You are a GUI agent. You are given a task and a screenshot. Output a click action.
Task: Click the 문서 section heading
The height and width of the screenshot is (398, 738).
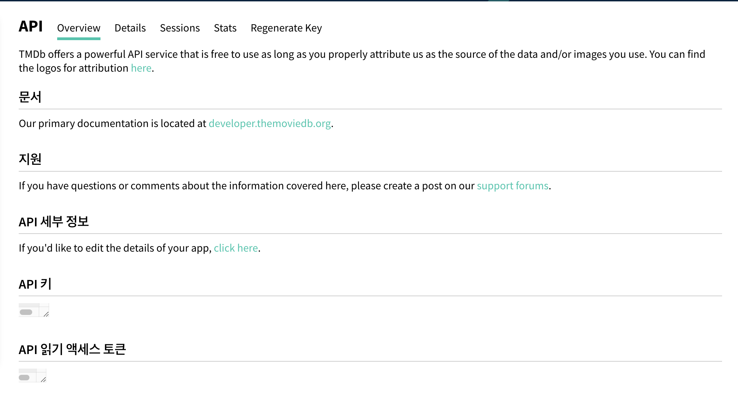(x=30, y=97)
